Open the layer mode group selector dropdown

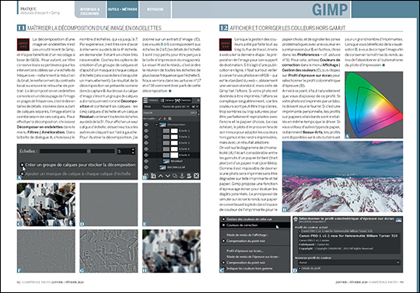pos(195,106)
